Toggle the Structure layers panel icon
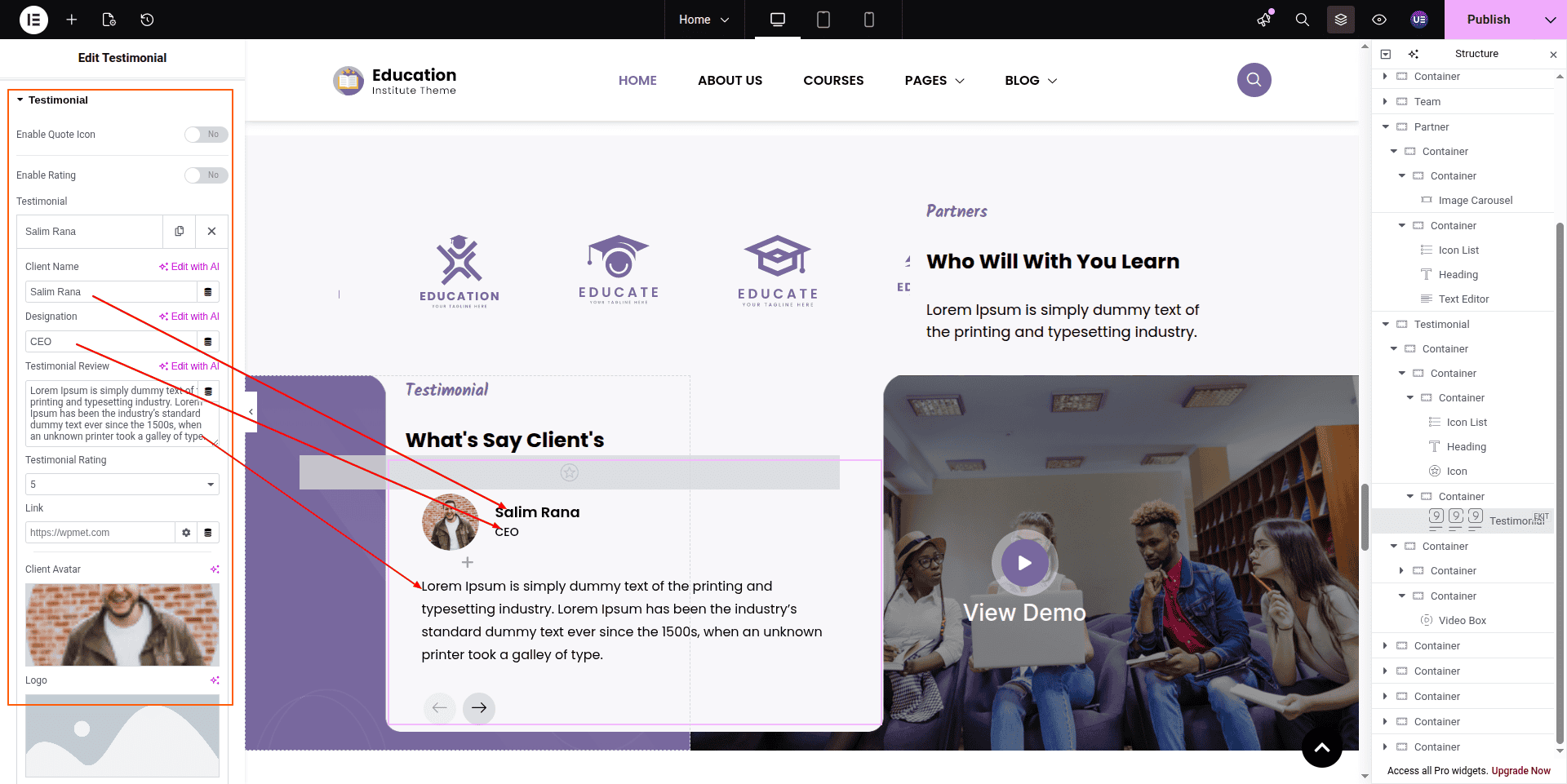Viewport: 1567px width, 784px height. click(x=1341, y=20)
